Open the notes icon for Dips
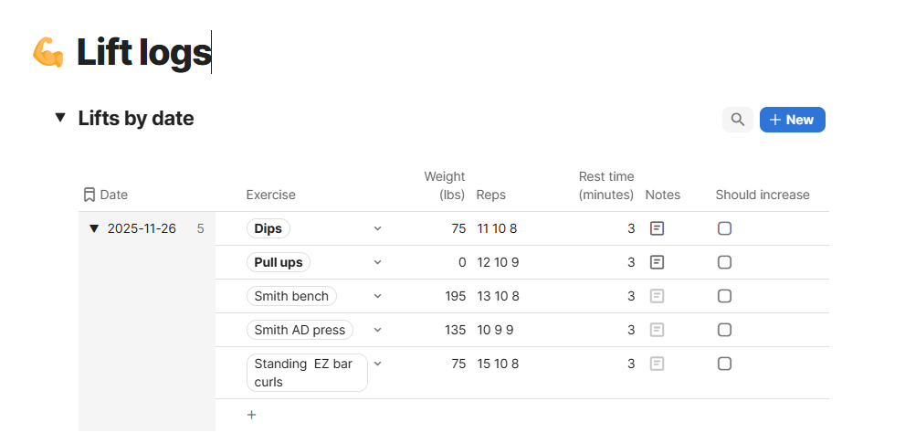The height and width of the screenshot is (433, 905). (657, 228)
